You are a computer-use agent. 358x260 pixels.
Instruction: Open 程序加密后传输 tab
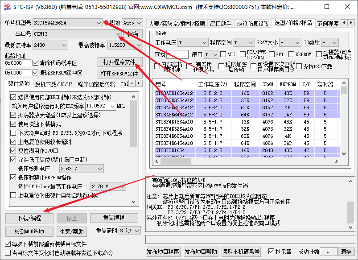click(x=96, y=84)
